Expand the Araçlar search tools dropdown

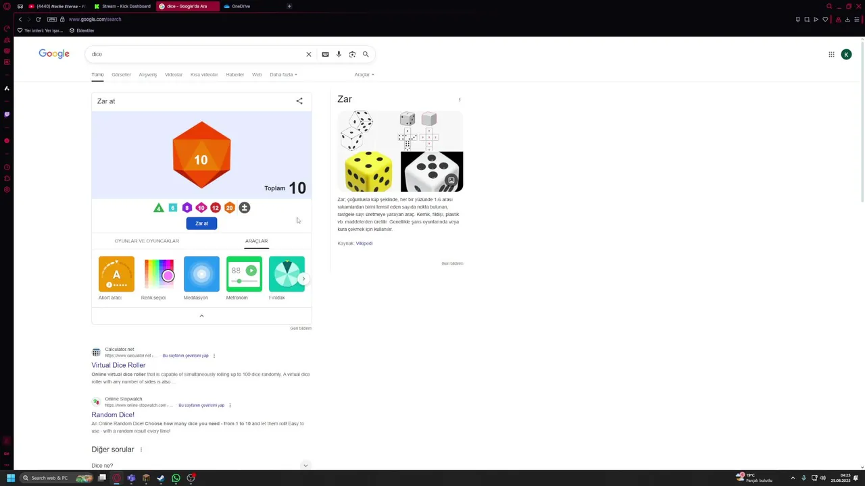coord(364,74)
